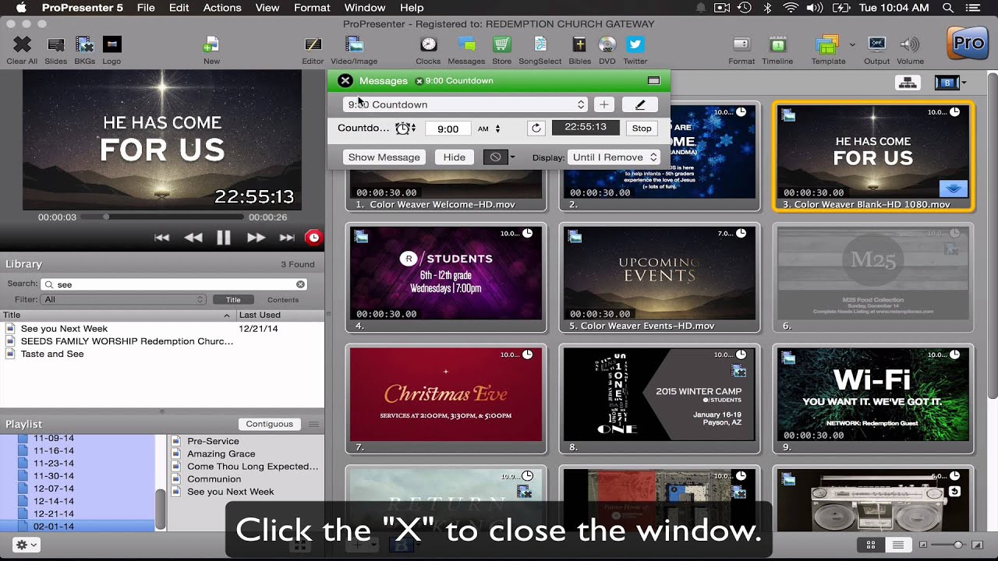Open the Format menu
This screenshot has width=998, height=561.
click(x=312, y=8)
